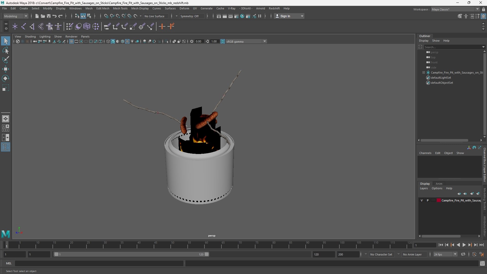487x274 pixels.
Task: Click the time range slider bar
Action: pos(131,254)
